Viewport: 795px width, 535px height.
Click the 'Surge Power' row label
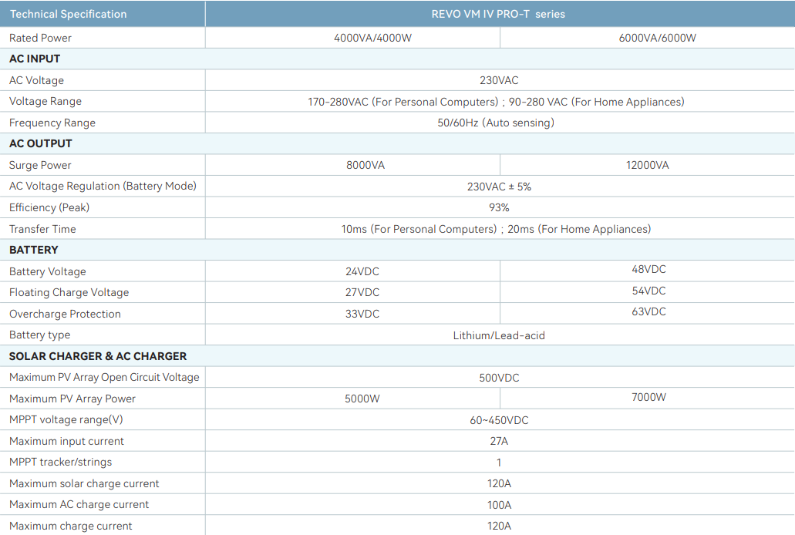[40, 165]
